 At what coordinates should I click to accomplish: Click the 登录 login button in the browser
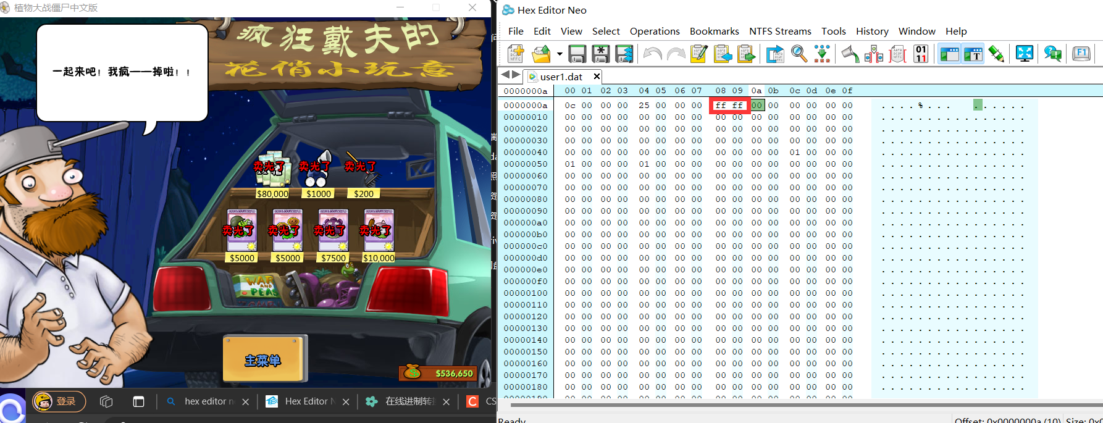pyautogui.click(x=59, y=401)
